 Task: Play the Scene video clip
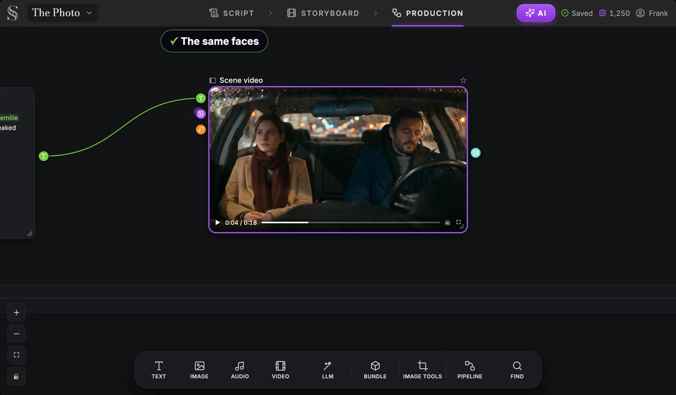pos(218,223)
